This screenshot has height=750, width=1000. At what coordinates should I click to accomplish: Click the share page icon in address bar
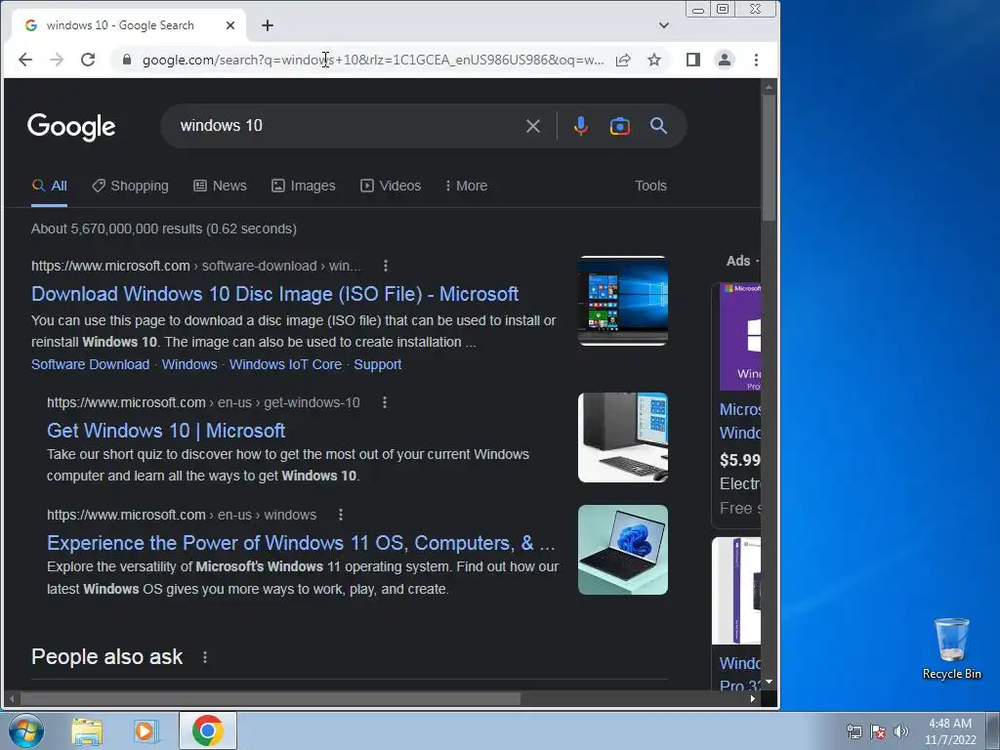click(623, 60)
